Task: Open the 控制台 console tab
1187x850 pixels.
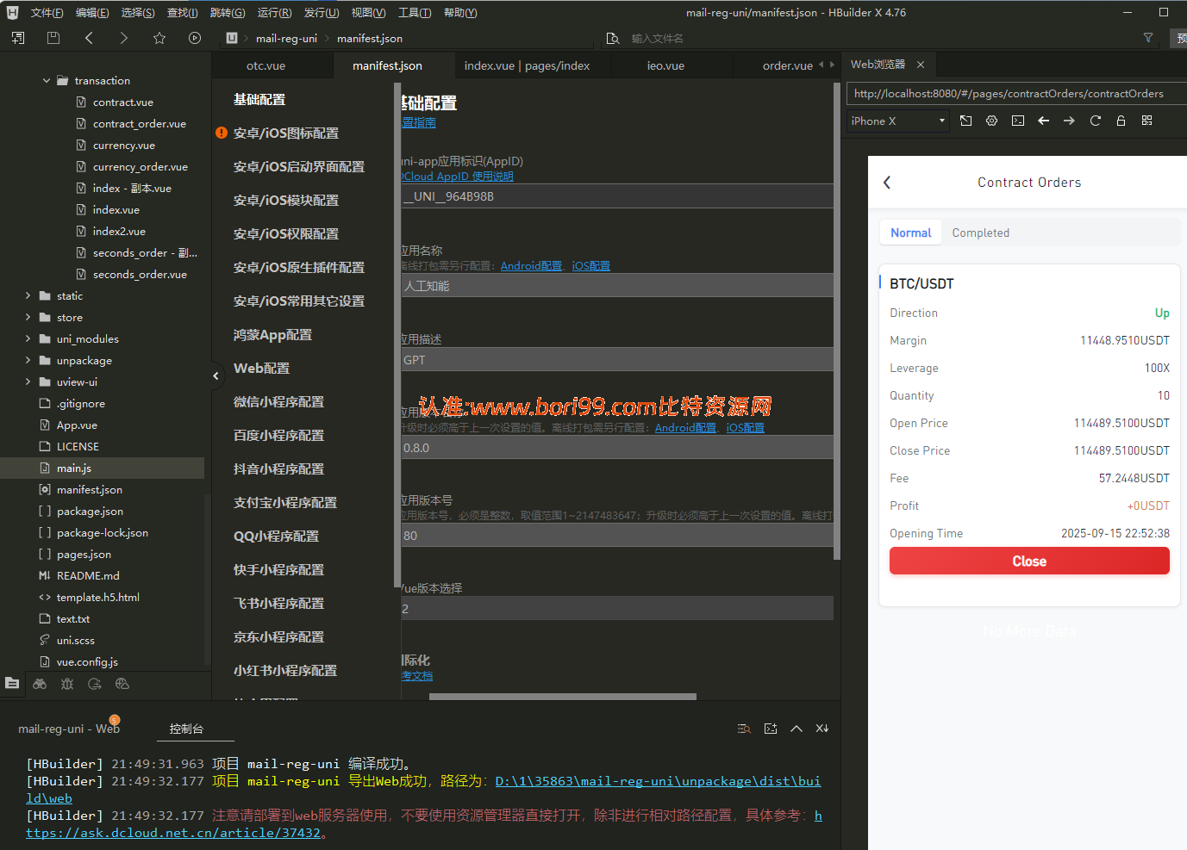Action: pos(186,729)
